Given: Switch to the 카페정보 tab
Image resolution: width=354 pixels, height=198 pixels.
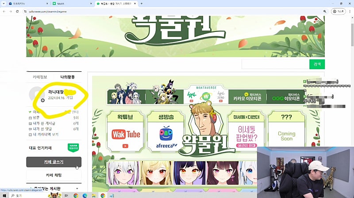Looking at the screenshot, I should [40, 77].
